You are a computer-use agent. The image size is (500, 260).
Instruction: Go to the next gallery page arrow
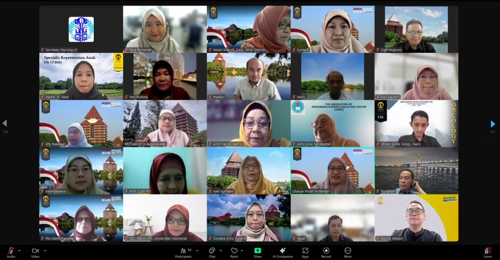pos(493,124)
